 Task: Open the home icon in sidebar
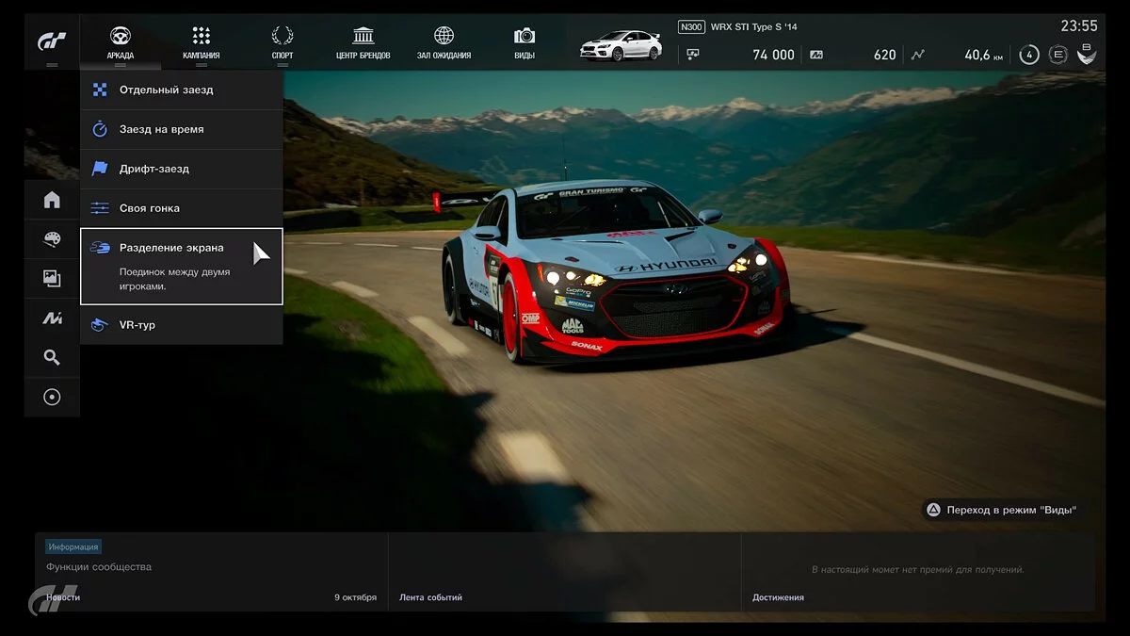click(52, 200)
